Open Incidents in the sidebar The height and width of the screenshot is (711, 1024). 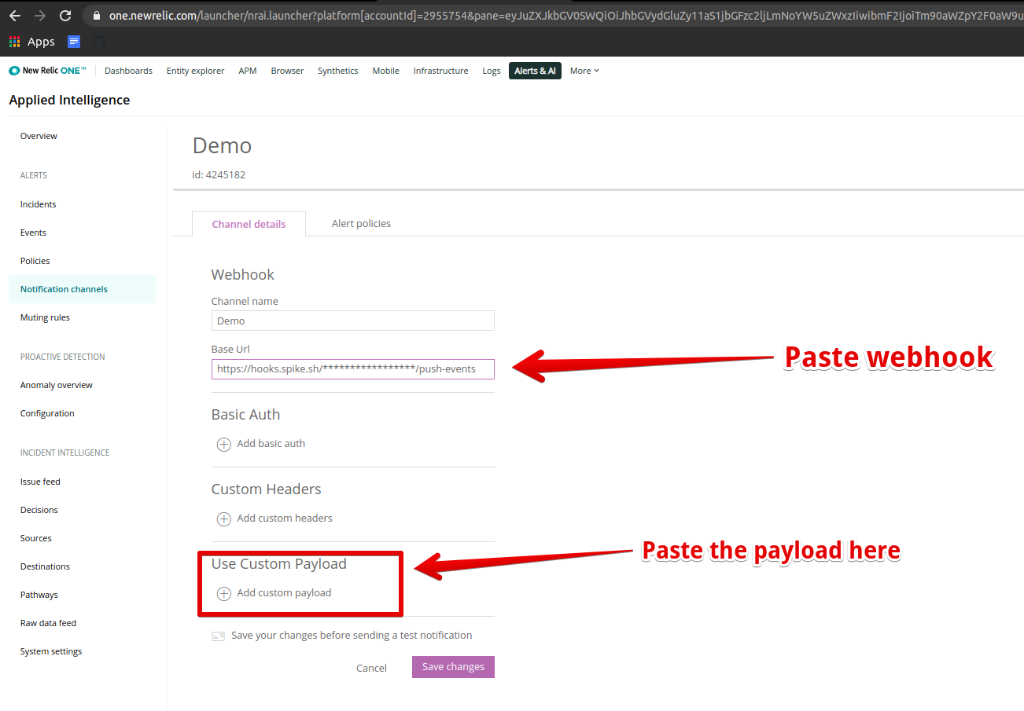[x=39, y=204]
